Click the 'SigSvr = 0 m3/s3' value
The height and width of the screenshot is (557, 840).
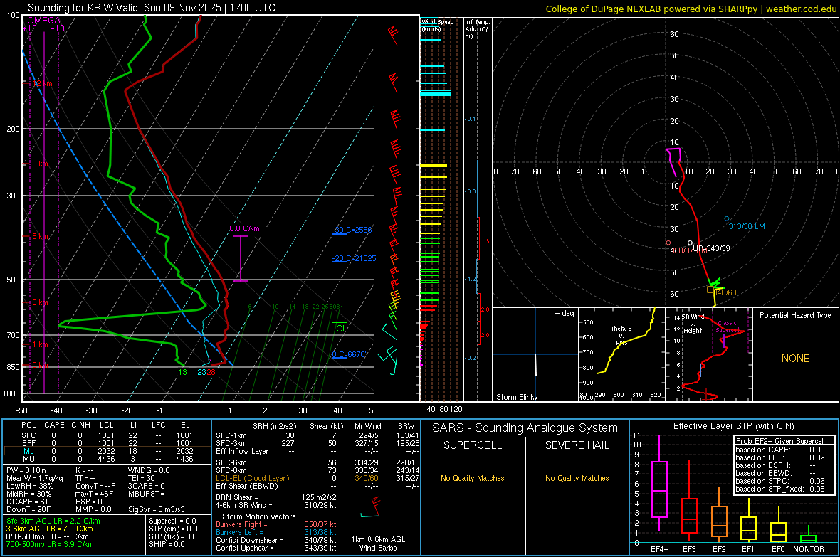(x=157, y=509)
